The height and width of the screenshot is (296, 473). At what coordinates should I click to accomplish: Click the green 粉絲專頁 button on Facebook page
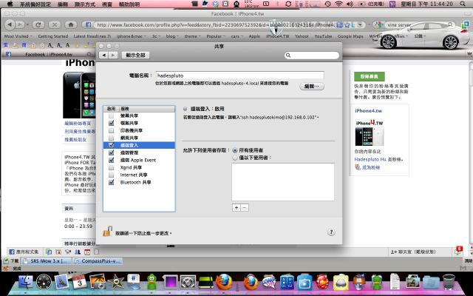pyautogui.click(x=370, y=76)
